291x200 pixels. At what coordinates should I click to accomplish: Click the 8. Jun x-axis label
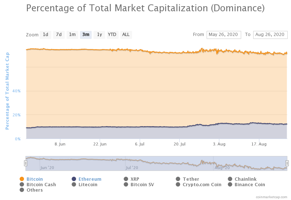click(x=60, y=144)
